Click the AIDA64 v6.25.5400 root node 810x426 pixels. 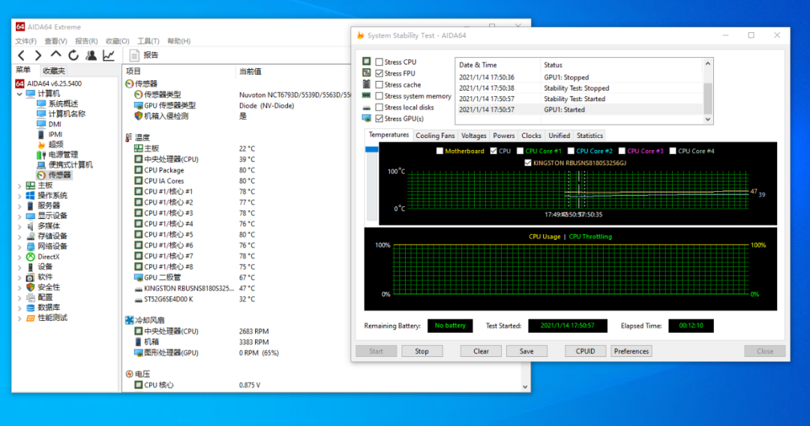(x=54, y=84)
